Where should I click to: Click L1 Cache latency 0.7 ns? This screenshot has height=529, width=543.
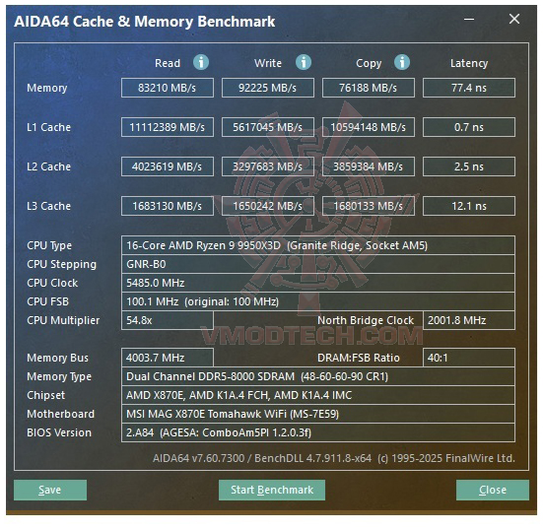tap(469, 127)
